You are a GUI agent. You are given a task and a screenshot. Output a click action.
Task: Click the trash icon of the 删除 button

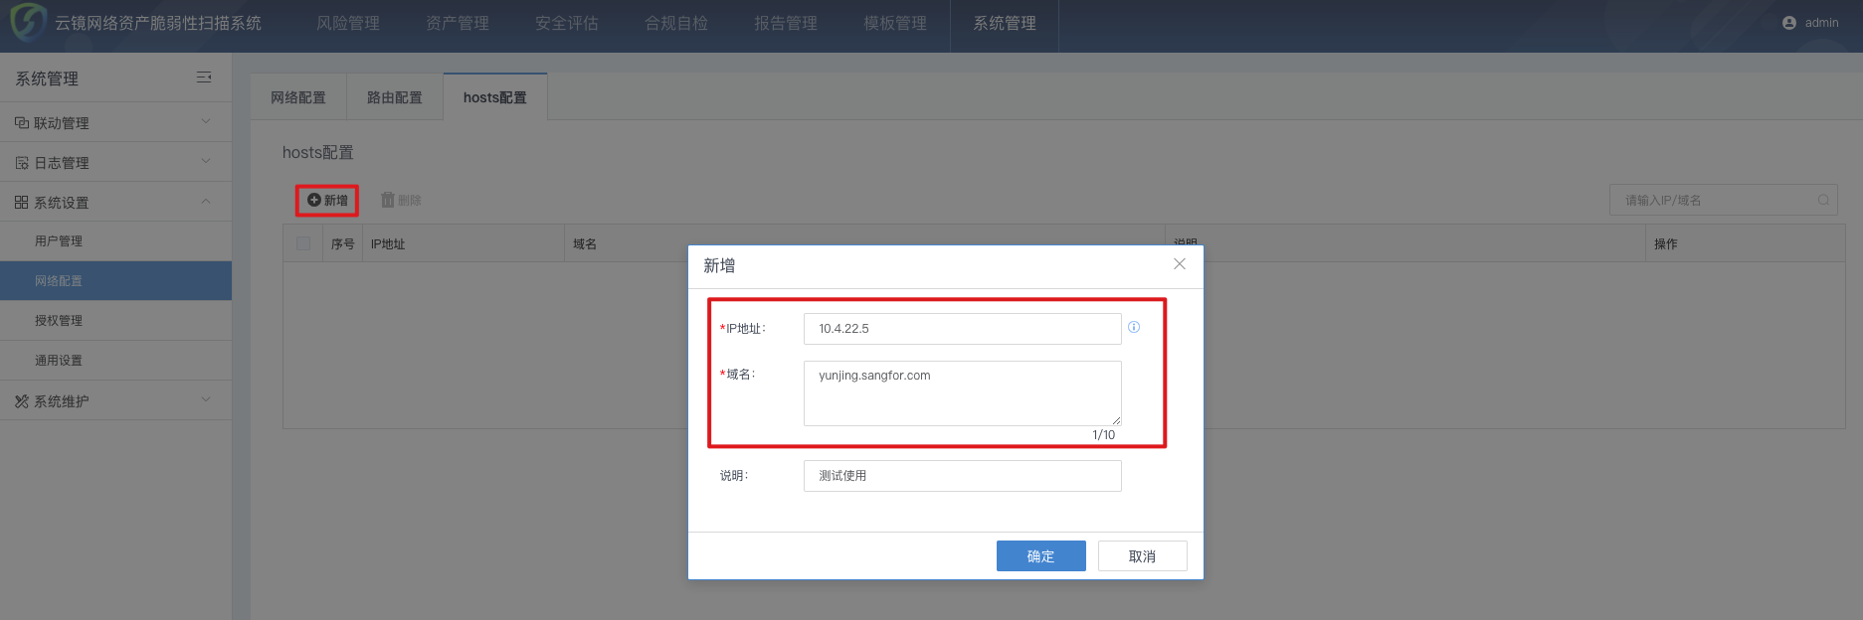pos(388,200)
